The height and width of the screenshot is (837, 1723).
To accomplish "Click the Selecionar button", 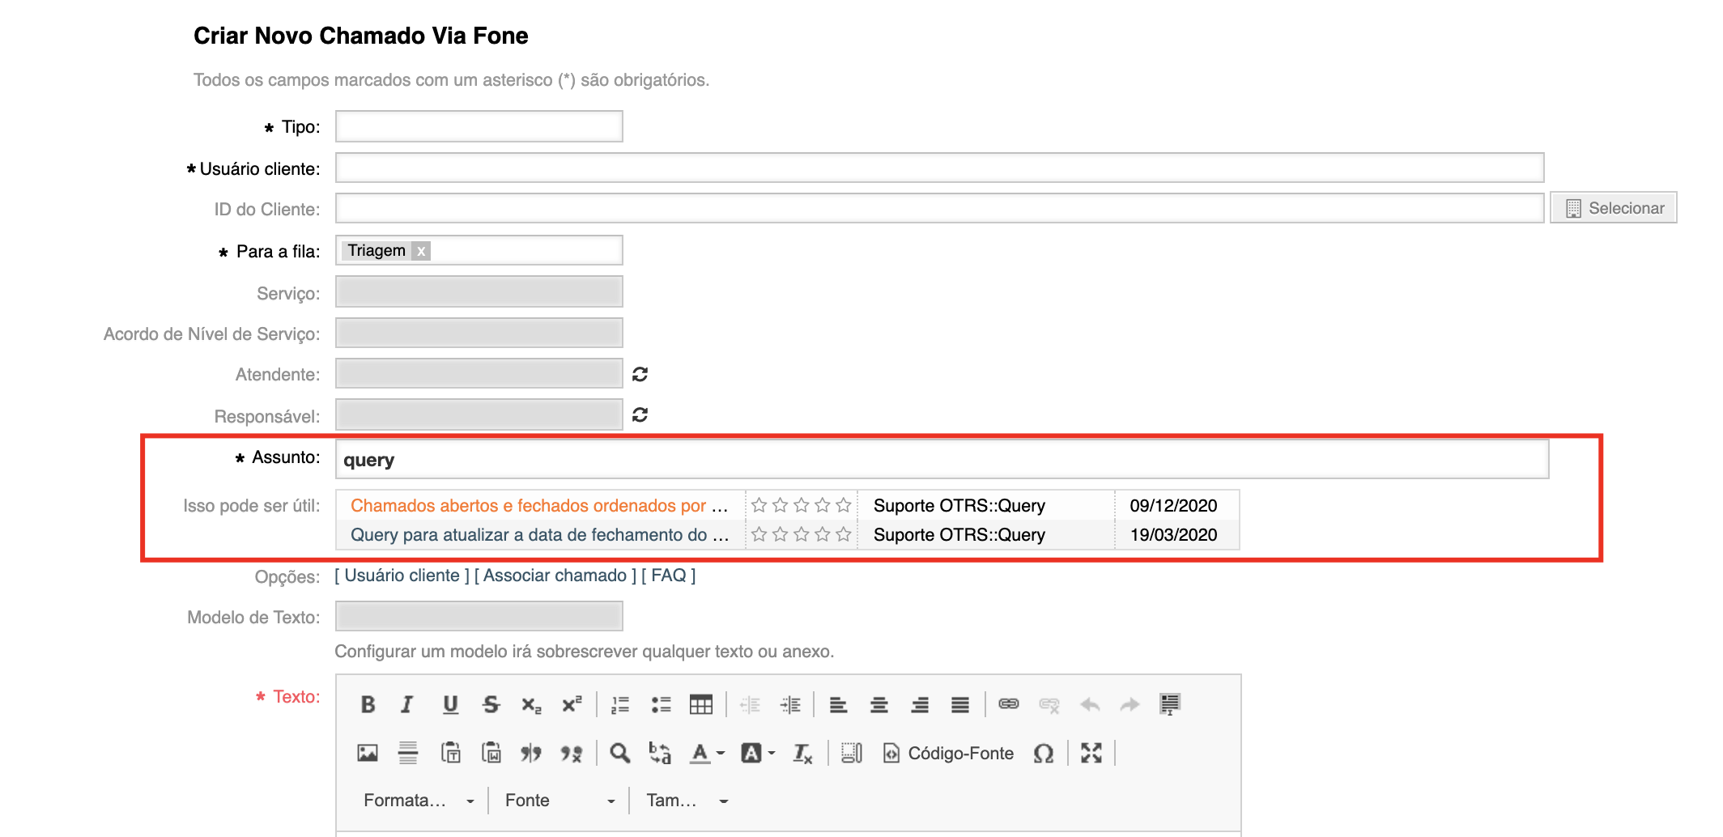I will point(1613,208).
